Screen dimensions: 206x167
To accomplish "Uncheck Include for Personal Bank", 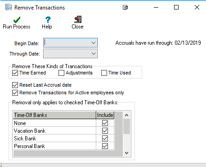I will tap(105, 146).
